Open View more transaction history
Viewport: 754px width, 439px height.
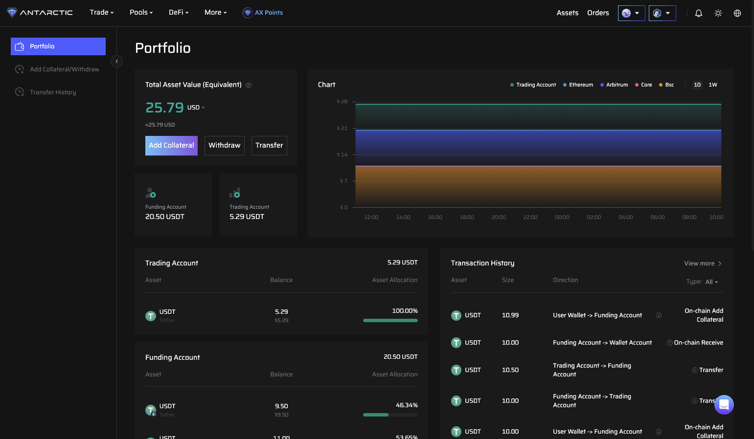(x=703, y=263)
